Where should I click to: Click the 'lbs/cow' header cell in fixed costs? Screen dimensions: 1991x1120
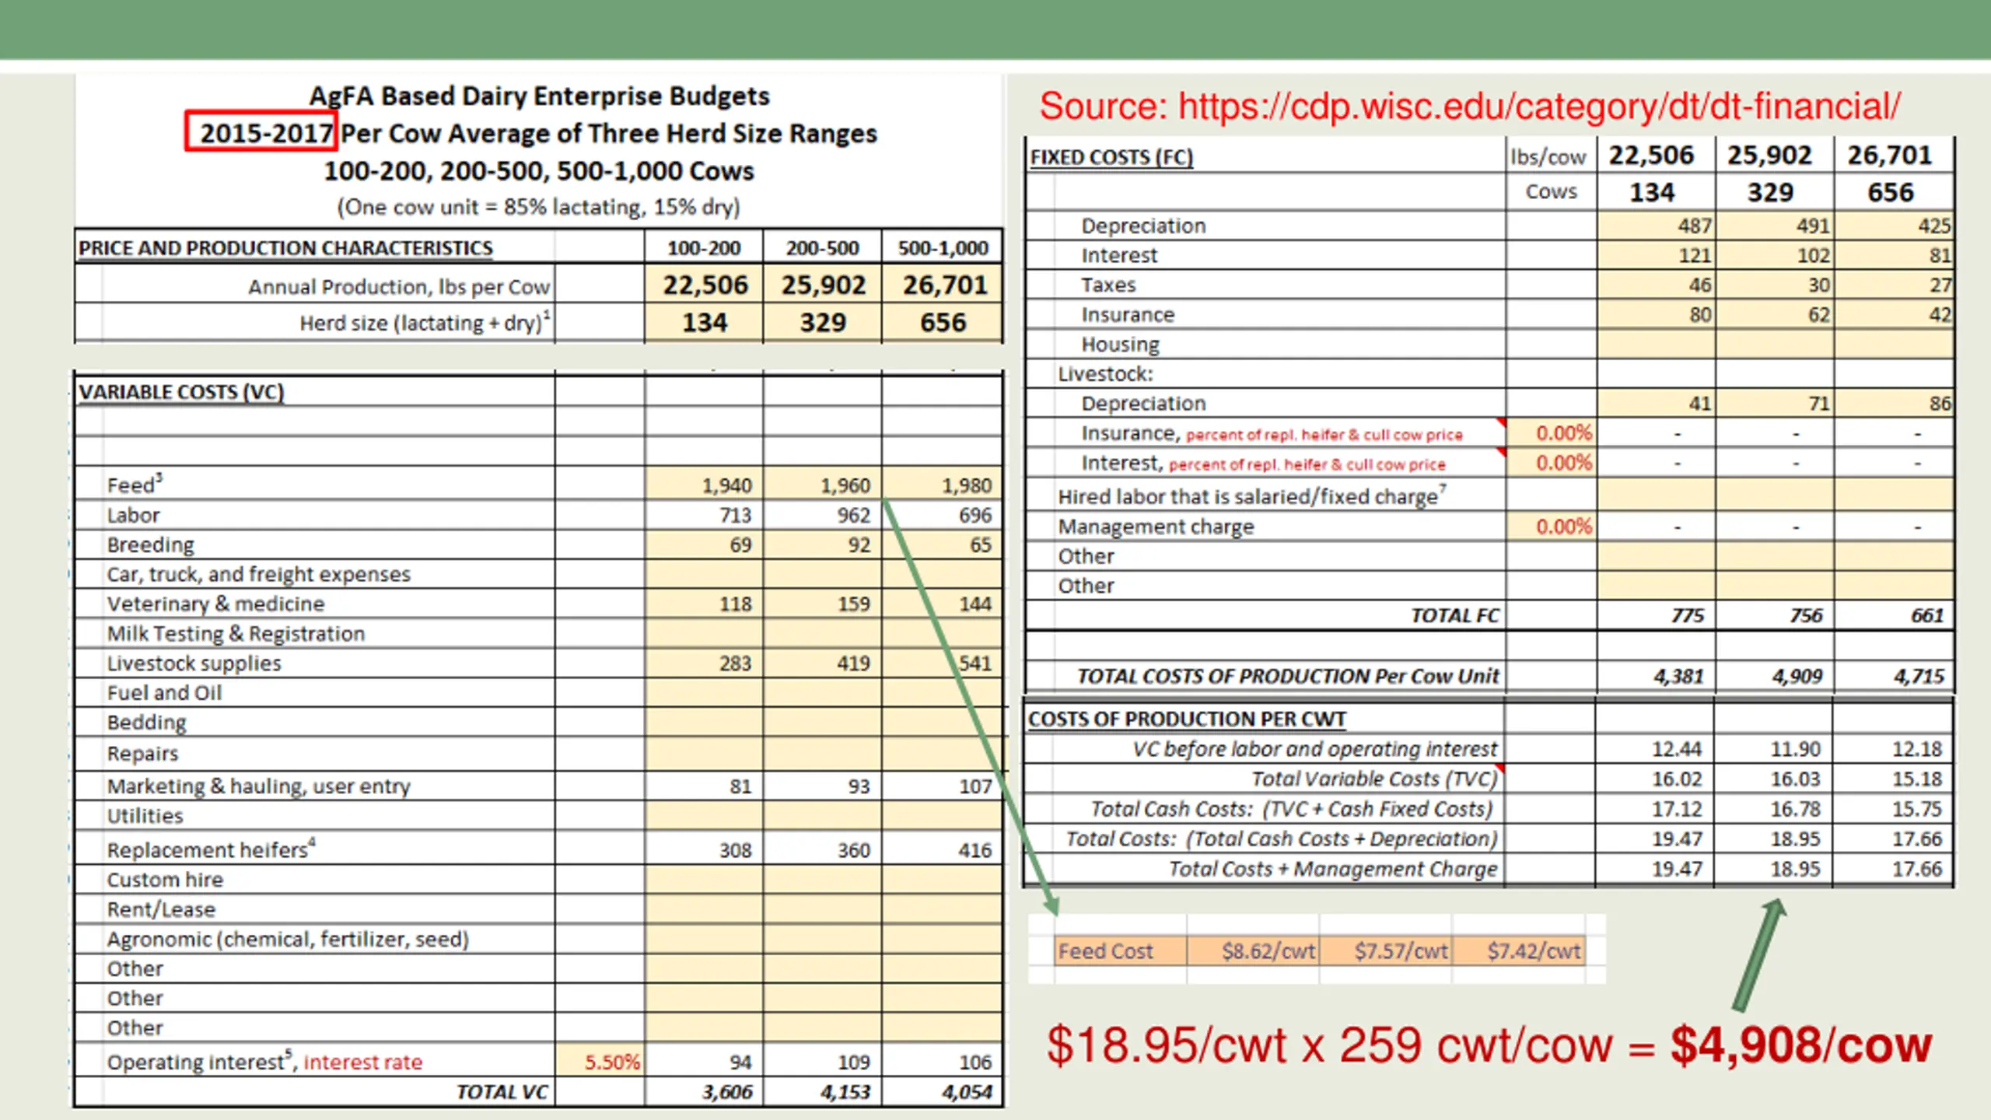click(1548, 157)
